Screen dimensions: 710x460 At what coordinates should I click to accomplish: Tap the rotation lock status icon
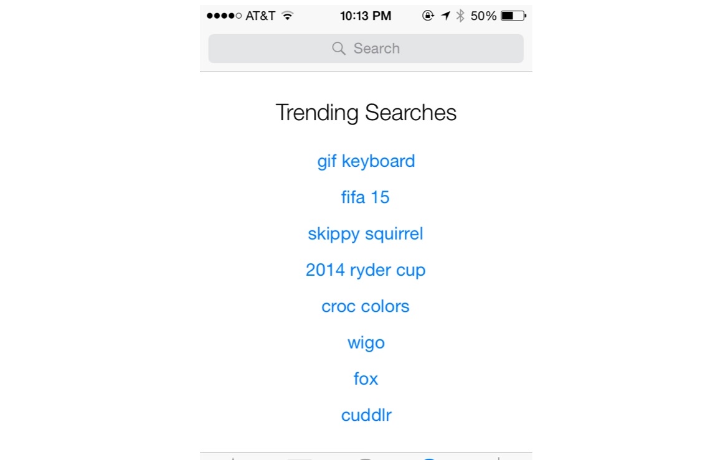pos(428,16)
